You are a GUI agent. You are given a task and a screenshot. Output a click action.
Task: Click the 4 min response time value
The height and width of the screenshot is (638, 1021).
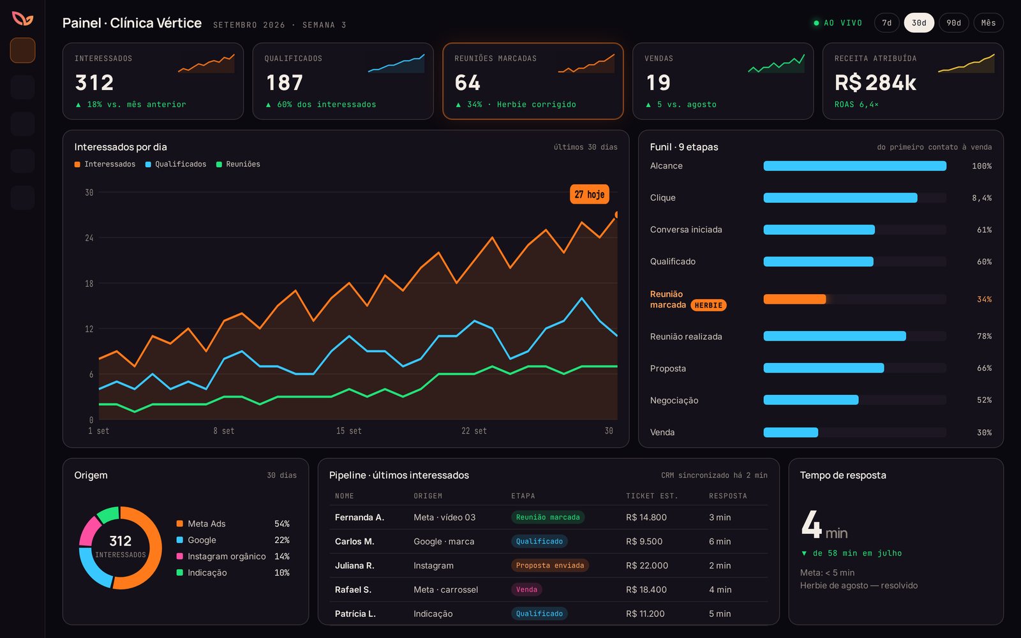point(824,526)
